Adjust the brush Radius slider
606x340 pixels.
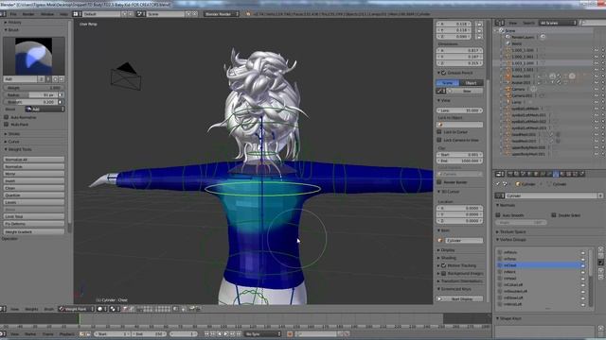(30, 94)
